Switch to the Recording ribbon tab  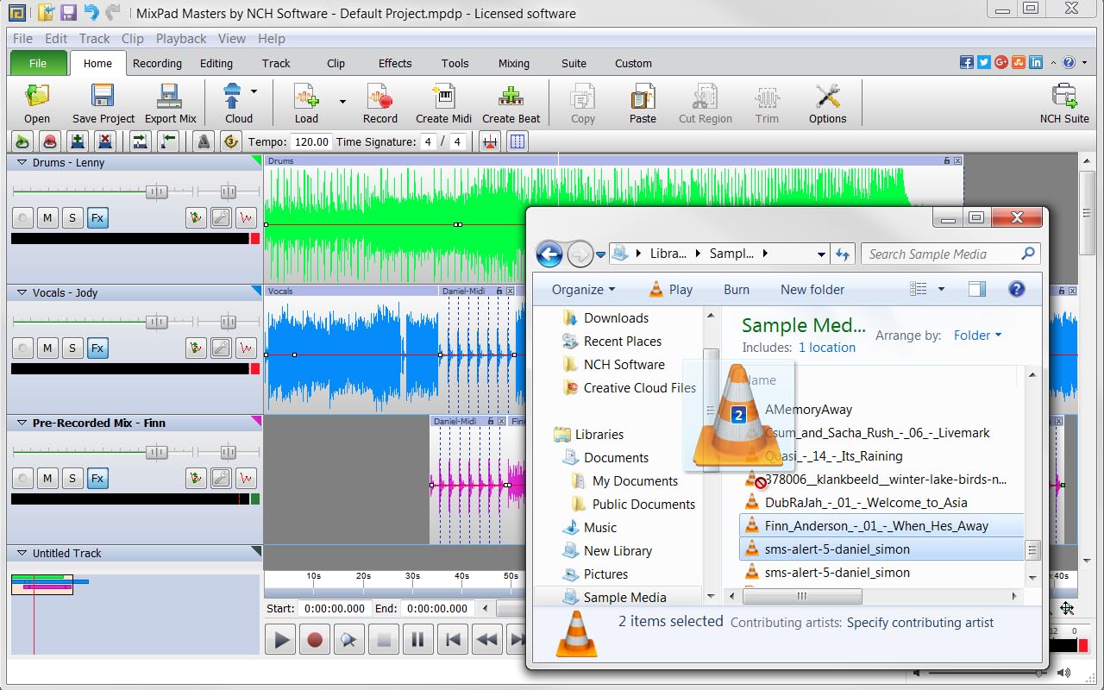[157, 63]
